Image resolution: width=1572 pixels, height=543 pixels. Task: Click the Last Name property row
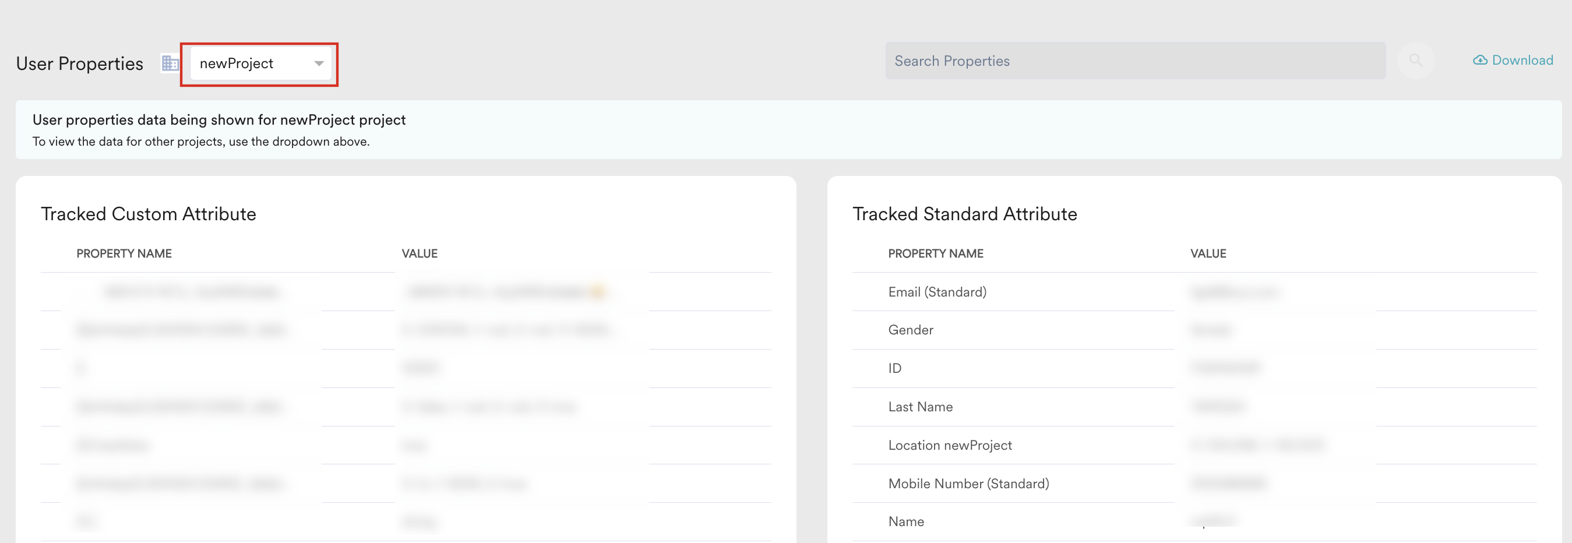point(1194,407)
